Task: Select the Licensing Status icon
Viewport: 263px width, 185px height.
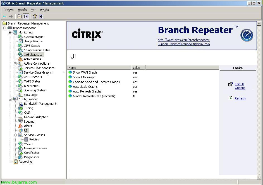Action: click(x=20, y=90)
